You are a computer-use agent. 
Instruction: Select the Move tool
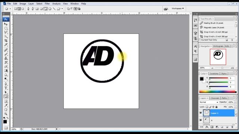click(x=6, y=24)
